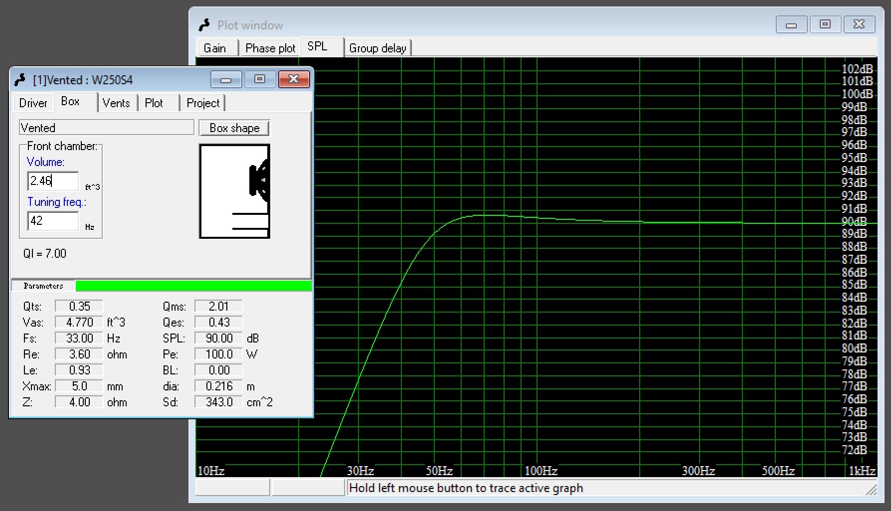This screenshot has height=511, width=891.
Task: Click the 100Hz axis label
Action: point(541,471)
